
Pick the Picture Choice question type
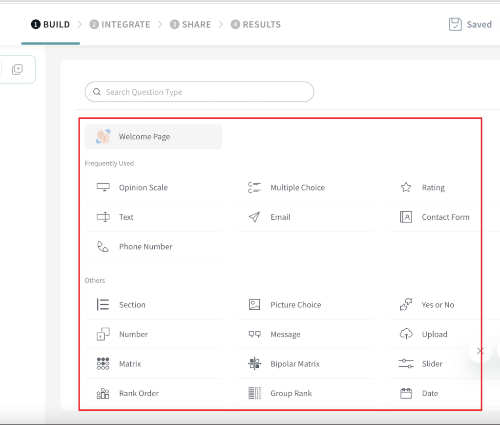tap(295, 304)
